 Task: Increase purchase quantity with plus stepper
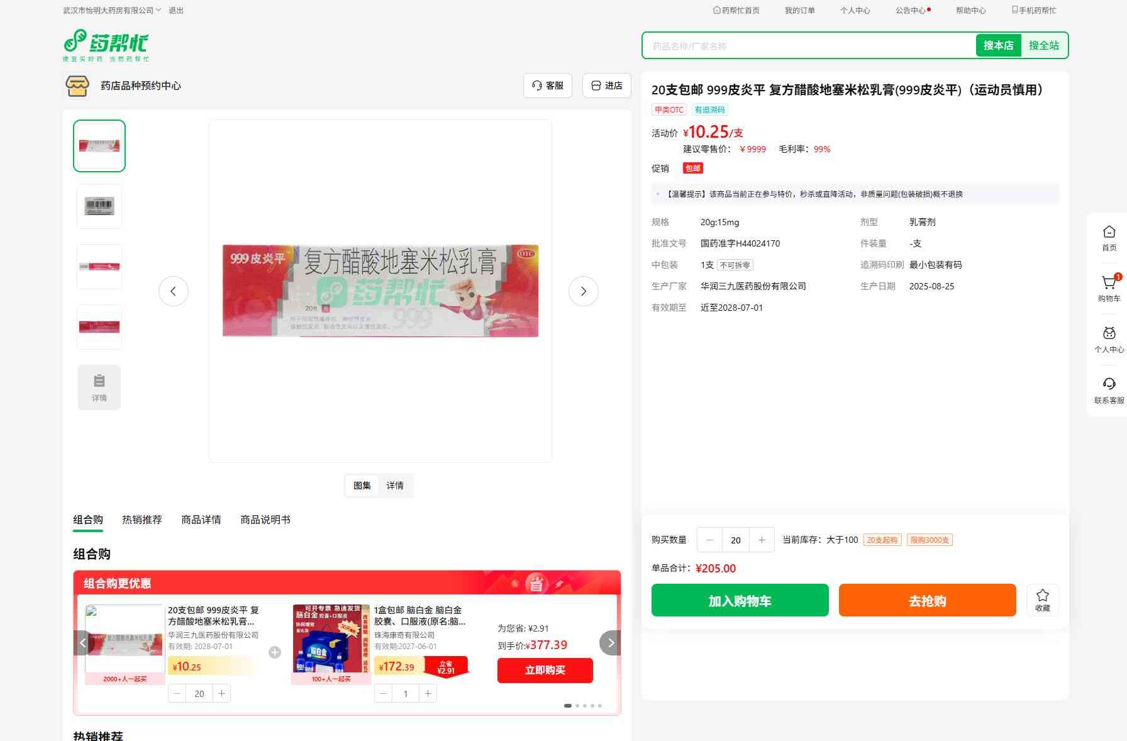(762, 540)
